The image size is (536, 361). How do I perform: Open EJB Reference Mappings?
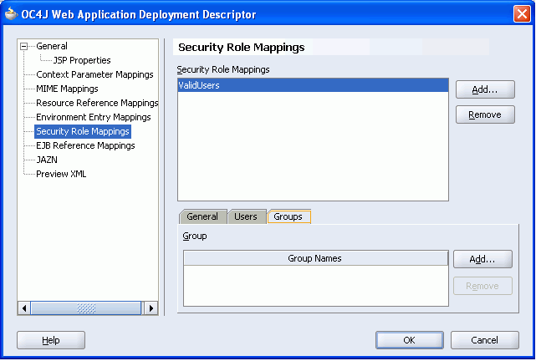pyautogui.click(x=85, y=146)
